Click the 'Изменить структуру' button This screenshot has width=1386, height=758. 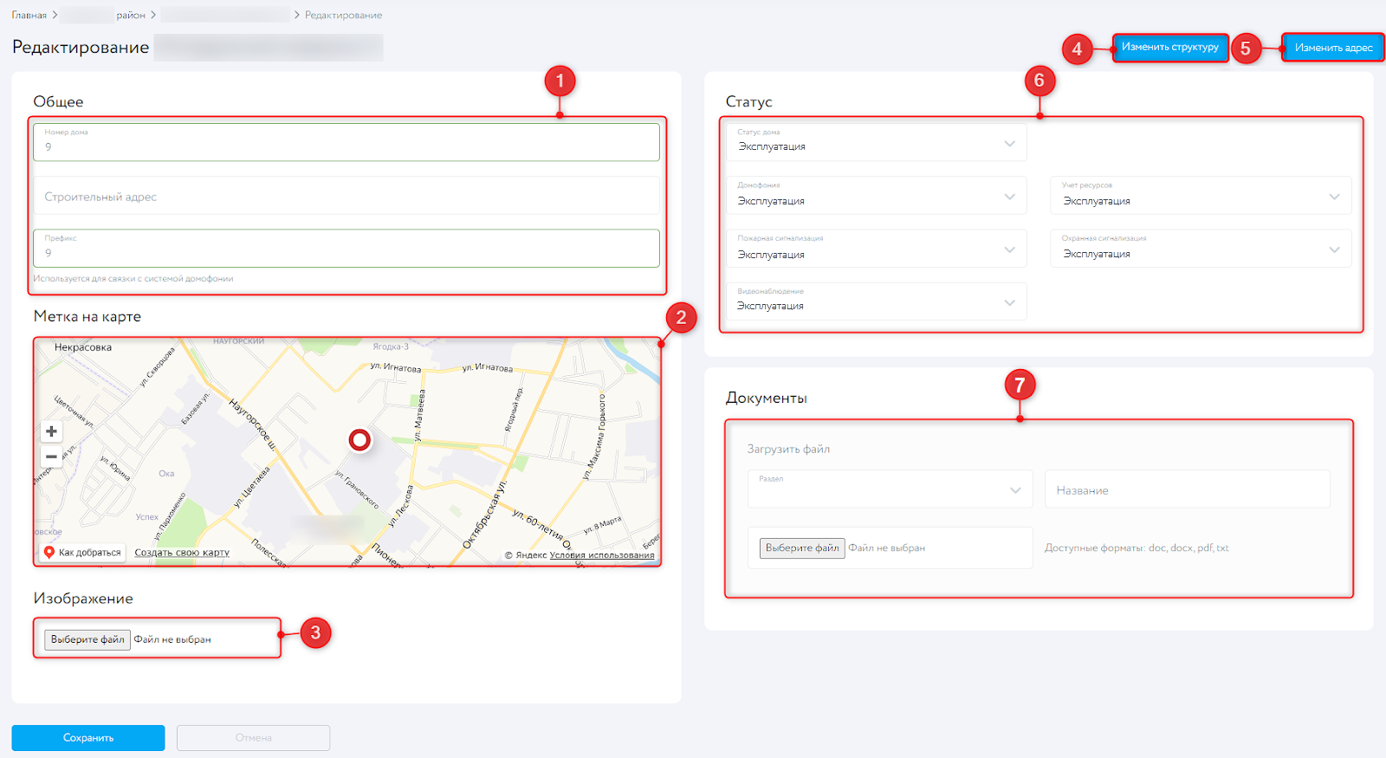tap(1169, 47)
